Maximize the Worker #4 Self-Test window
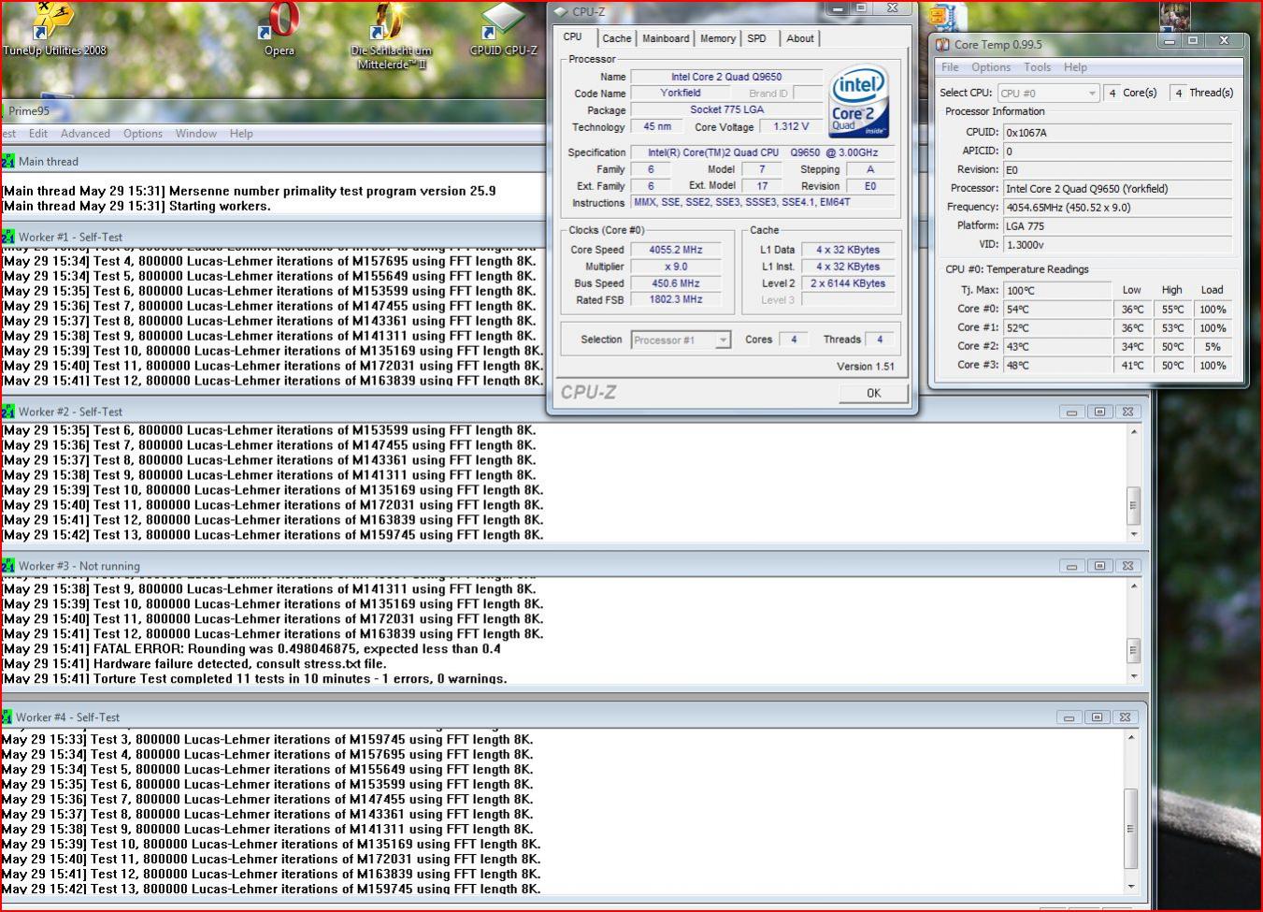 (x=1097, y=717)
